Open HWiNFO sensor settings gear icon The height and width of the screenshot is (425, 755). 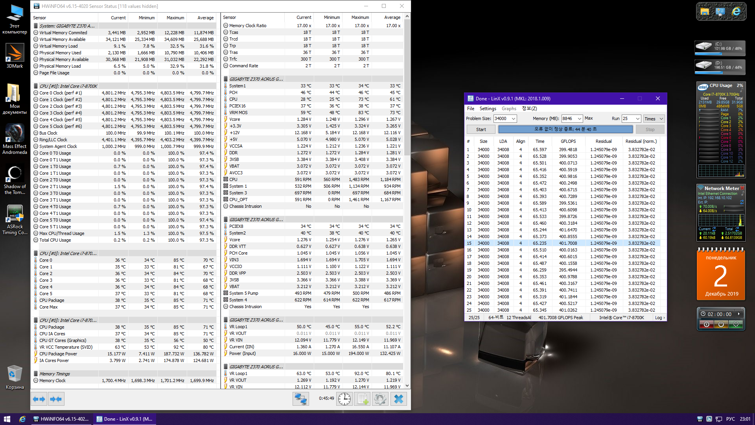[380, 399]
